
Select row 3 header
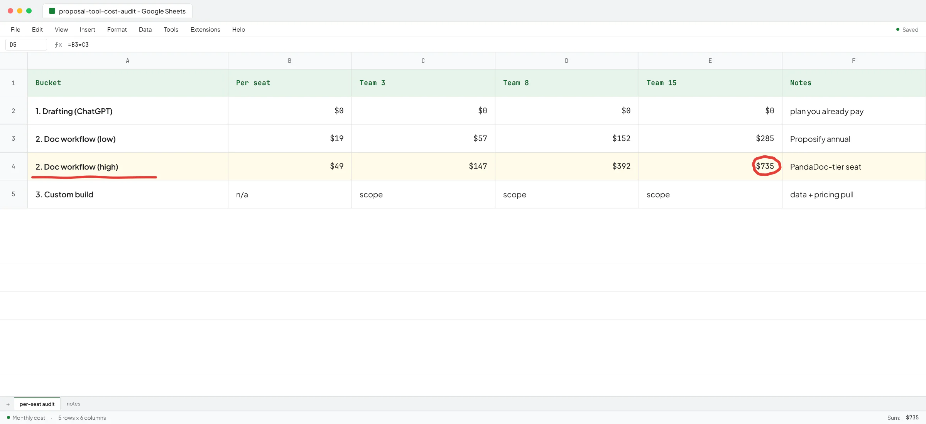pyautogui.click(x=14, y=138)
